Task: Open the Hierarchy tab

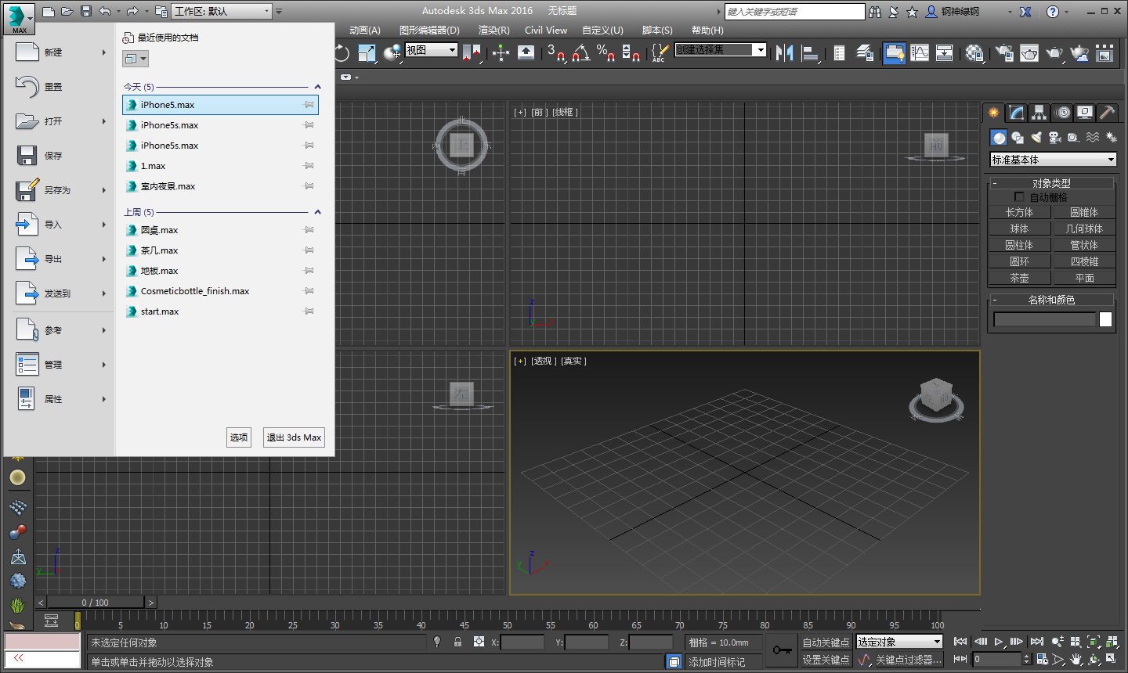Action: coord(1039,113)
